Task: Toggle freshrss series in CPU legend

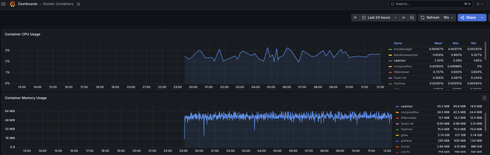Action: coord(399,84)
